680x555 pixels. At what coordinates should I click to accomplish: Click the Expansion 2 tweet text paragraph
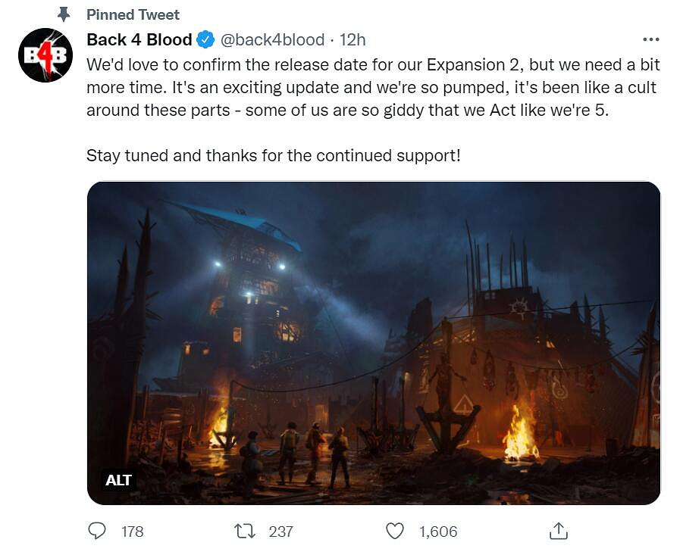point(371,86)
